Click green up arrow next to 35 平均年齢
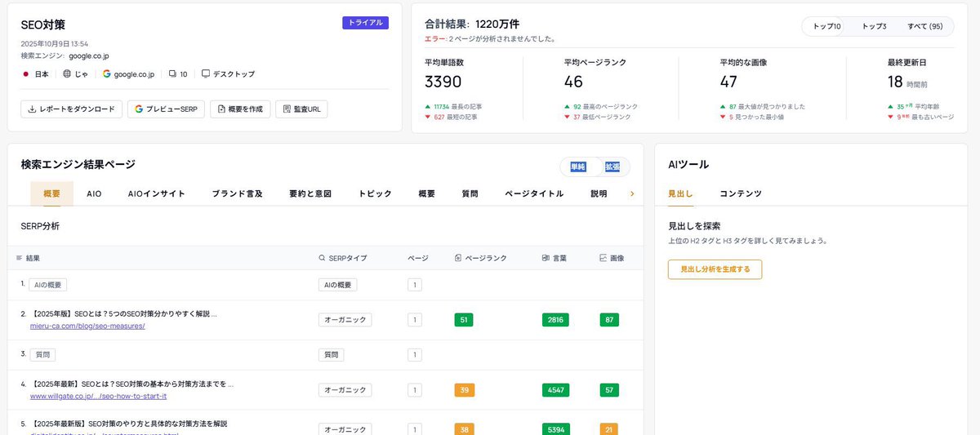The height and width of the screenshot is (435, 980). [891, 107]
